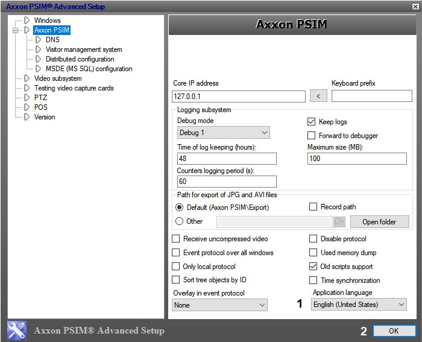Open the Application language dropdown

point(359,305)
